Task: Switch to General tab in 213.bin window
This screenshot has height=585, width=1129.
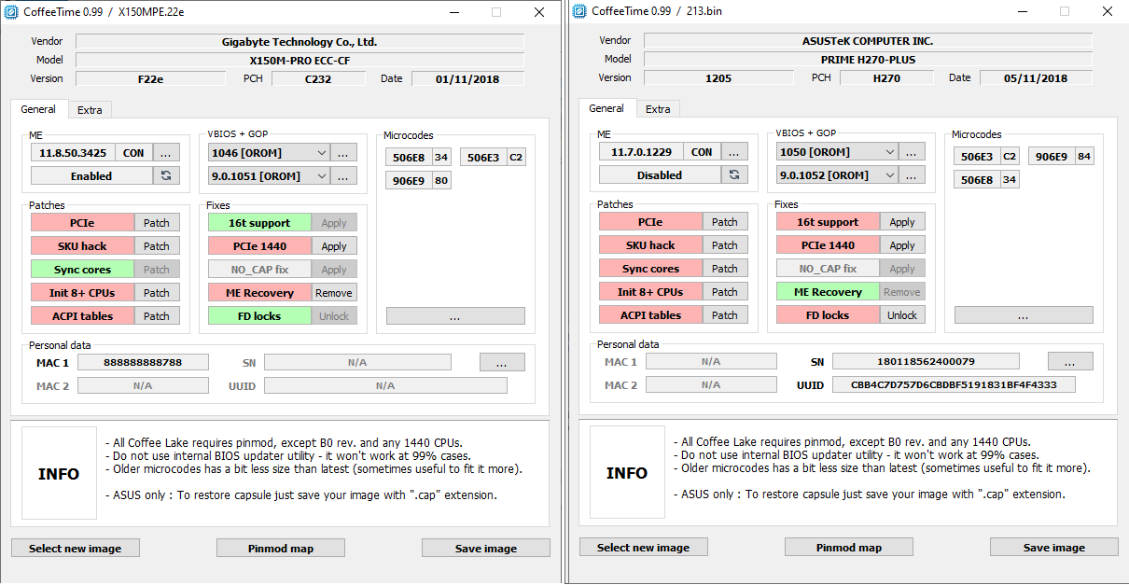Action: click(x=607, y=108)
